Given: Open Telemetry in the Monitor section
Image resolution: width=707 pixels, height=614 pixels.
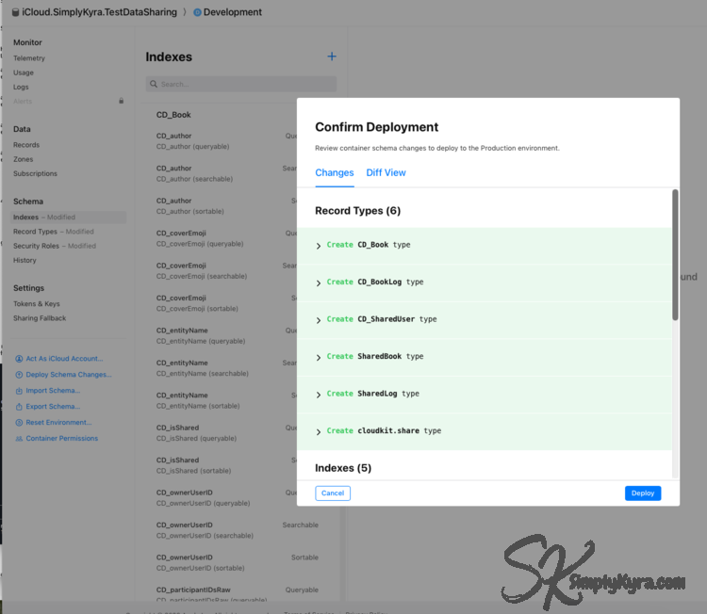Looking at the screenshot, I should 29,58.
